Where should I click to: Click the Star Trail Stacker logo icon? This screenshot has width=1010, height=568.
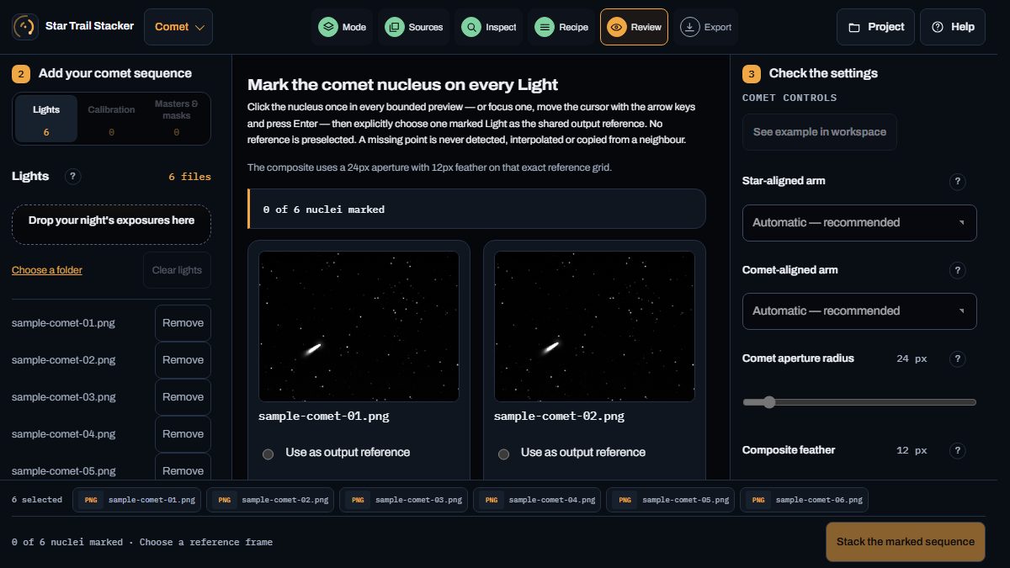25,27
